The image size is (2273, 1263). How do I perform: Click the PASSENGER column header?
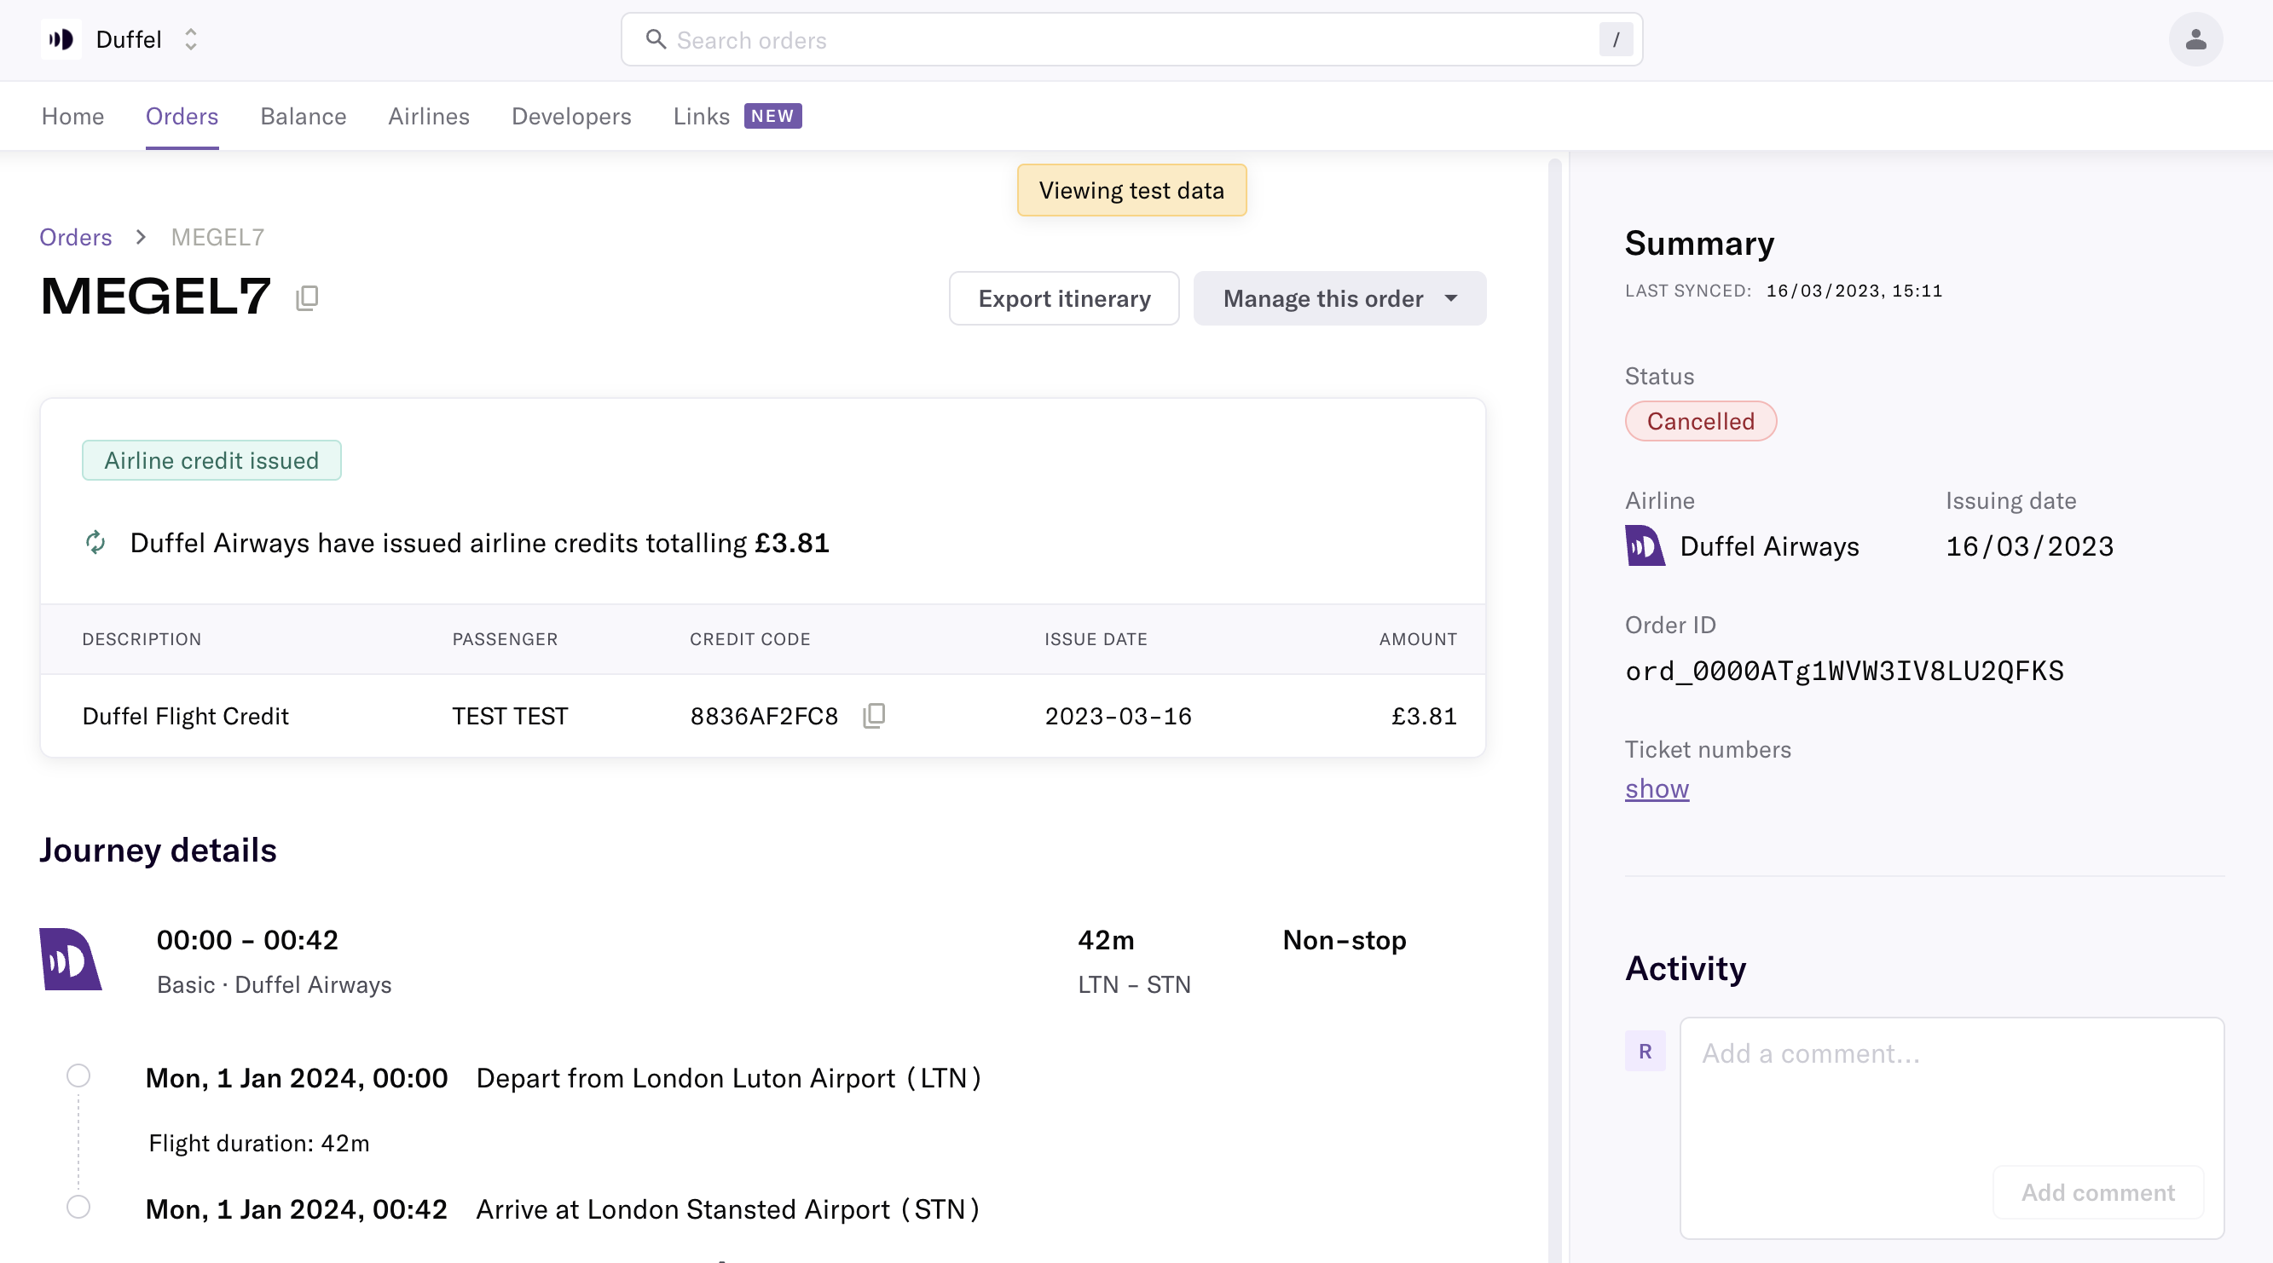506,639
